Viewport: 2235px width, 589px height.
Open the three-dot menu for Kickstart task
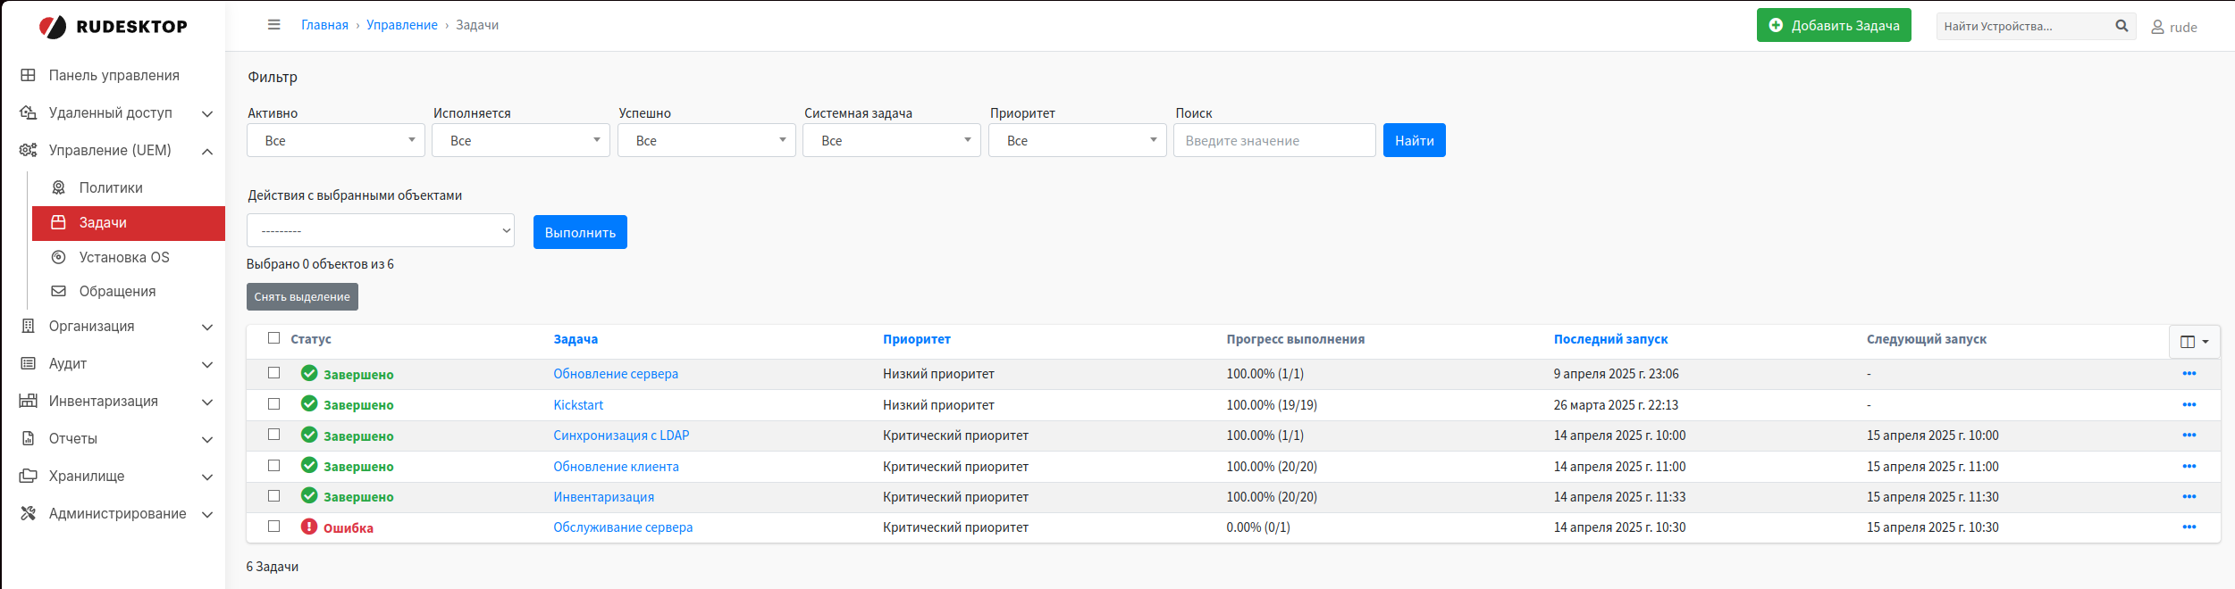click(x=2189, y=405)
